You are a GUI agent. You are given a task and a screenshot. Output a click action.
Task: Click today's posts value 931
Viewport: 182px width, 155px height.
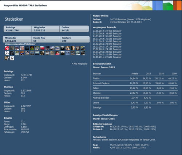pyautogui.click(x=23, y=80)
